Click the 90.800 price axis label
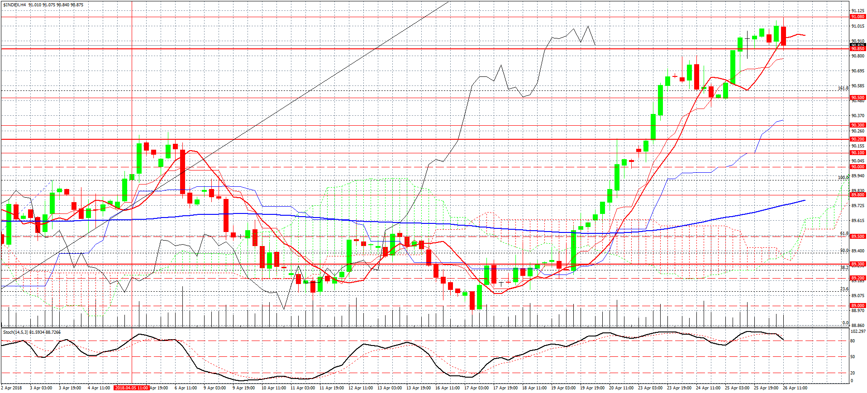This screenshot has height=393, width=867. [858, 56]
